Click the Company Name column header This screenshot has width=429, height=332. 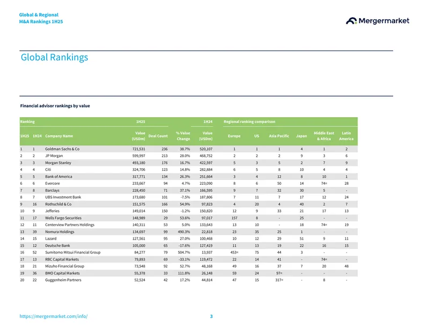click(59, 136)
